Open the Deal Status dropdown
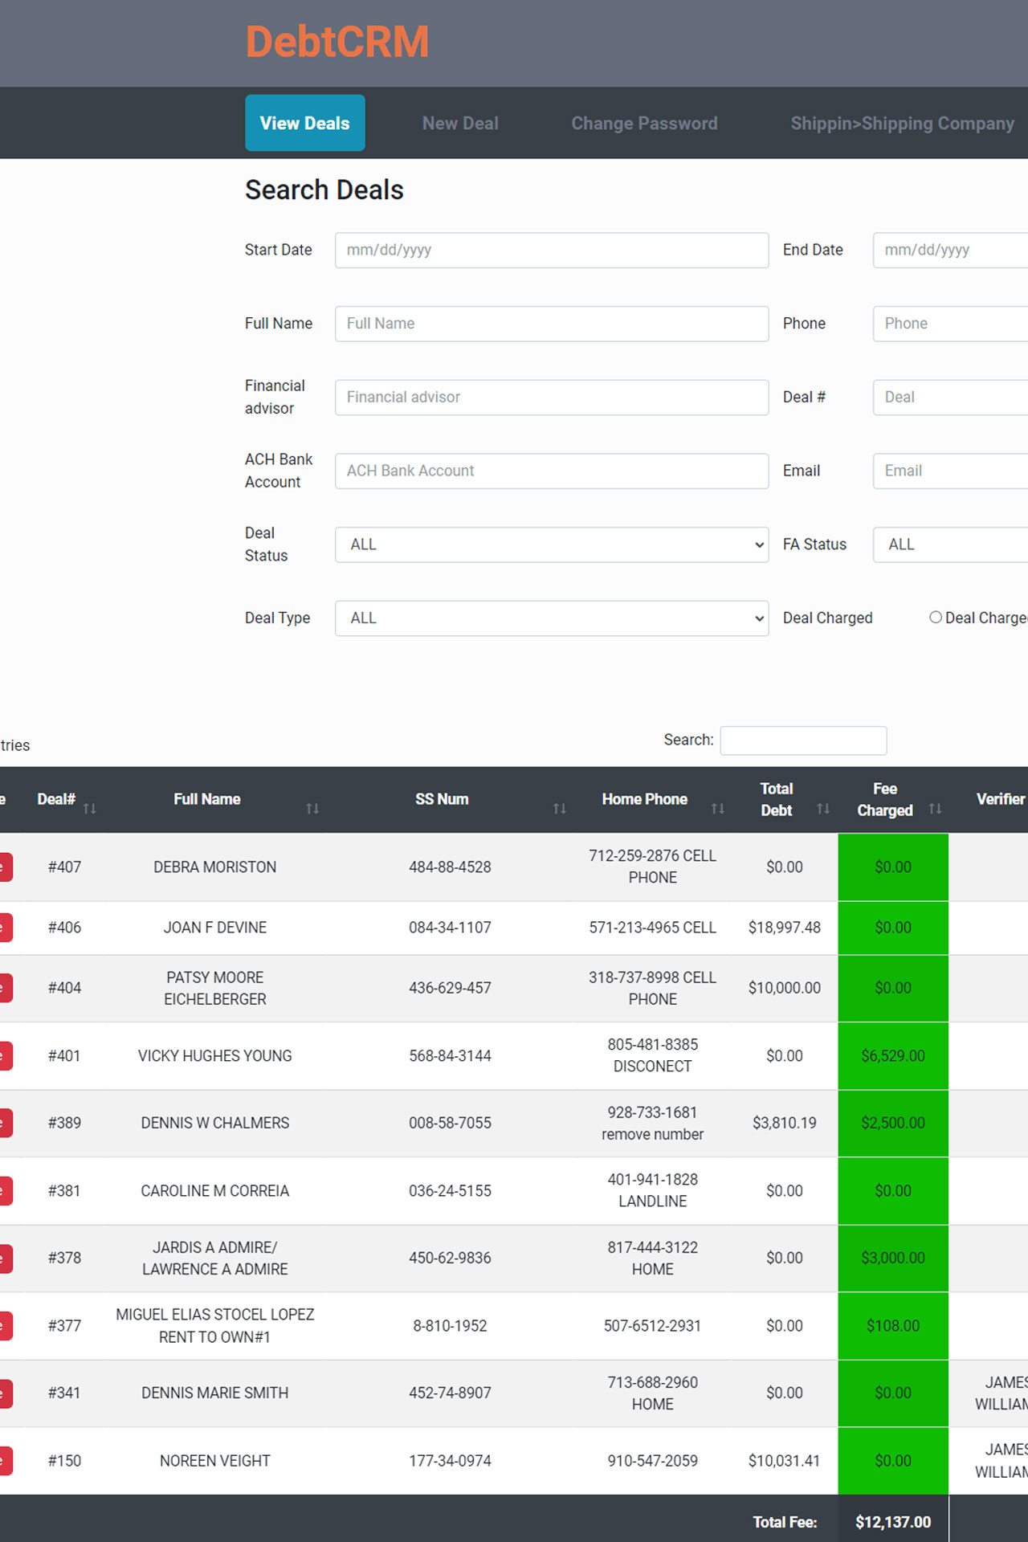This screenshot has width=1028, height=1542. (x=551, y=545)
